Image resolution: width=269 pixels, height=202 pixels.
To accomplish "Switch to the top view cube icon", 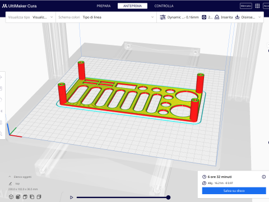I will 25,197.
